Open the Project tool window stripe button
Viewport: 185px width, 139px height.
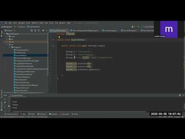coord(2,34)
